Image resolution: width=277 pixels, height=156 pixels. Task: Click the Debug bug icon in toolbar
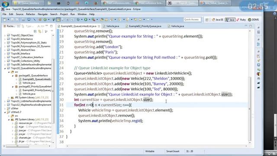pos(78,19)
